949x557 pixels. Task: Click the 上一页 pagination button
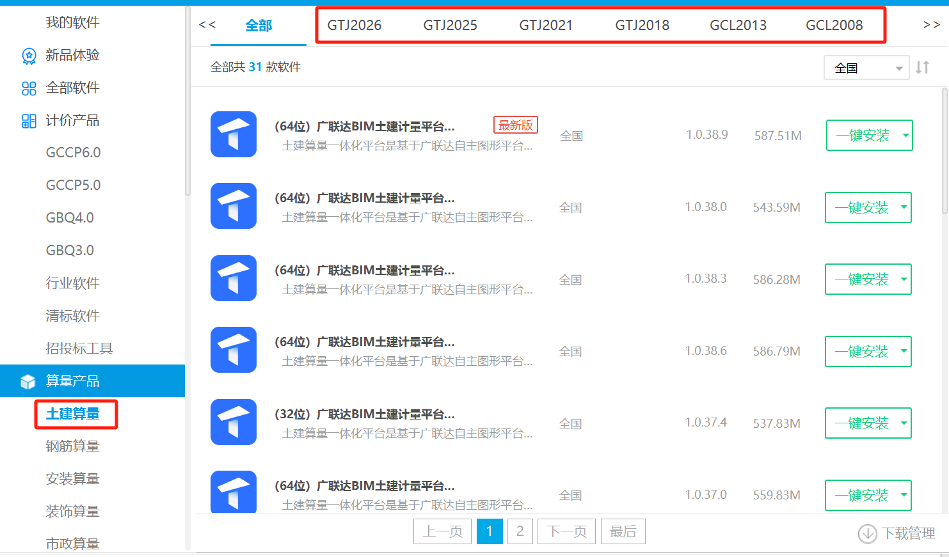point(443,531)
